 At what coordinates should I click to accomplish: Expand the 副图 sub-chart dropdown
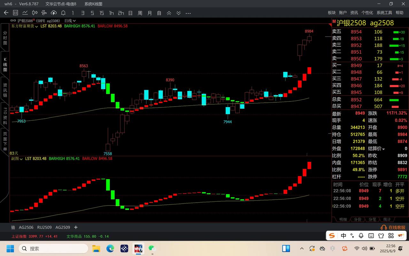17,159
